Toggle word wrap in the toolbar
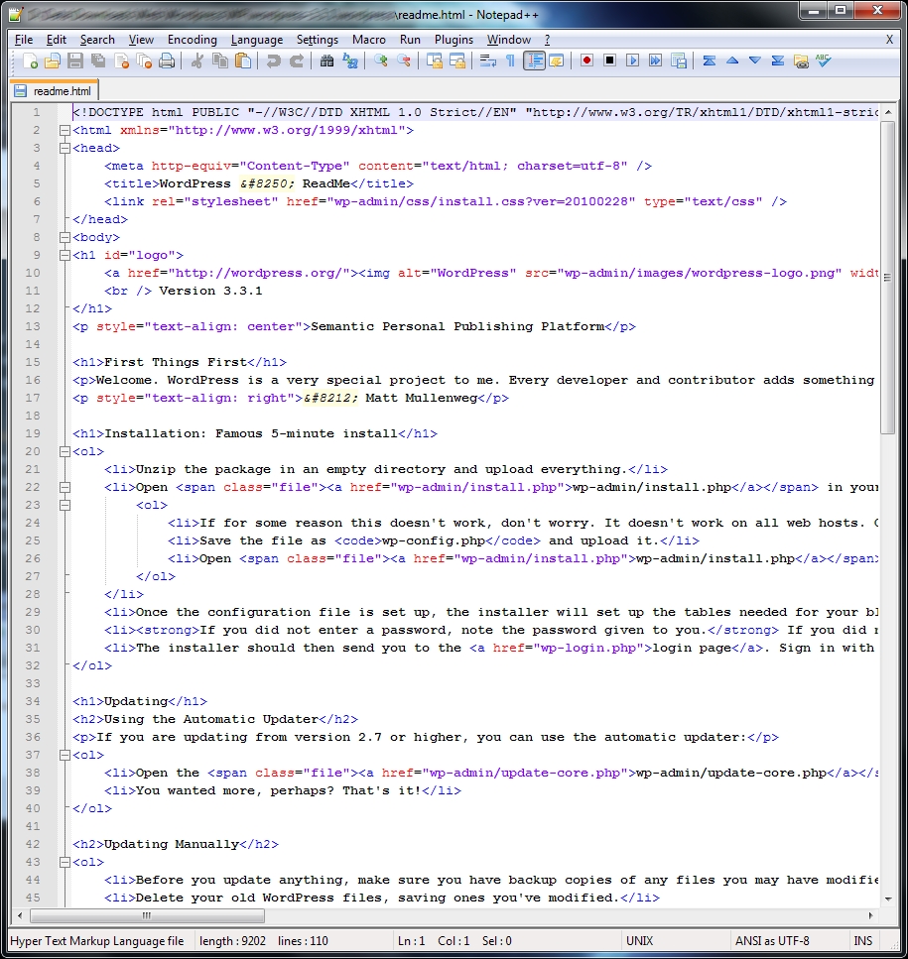Viewport: 908px width, 959px height. pos(487,60)
